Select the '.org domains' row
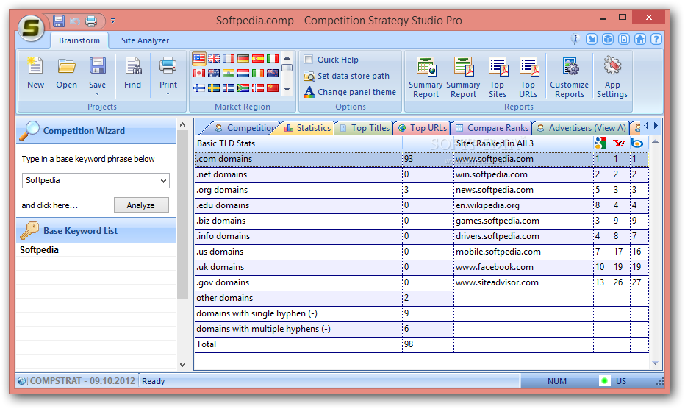This screenshot has height=409, width=685. (x=422, y=190)
